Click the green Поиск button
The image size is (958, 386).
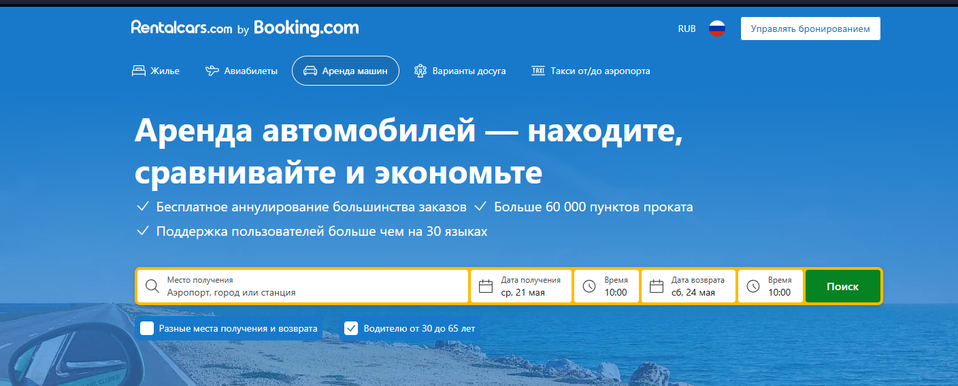tap(843, 286)
